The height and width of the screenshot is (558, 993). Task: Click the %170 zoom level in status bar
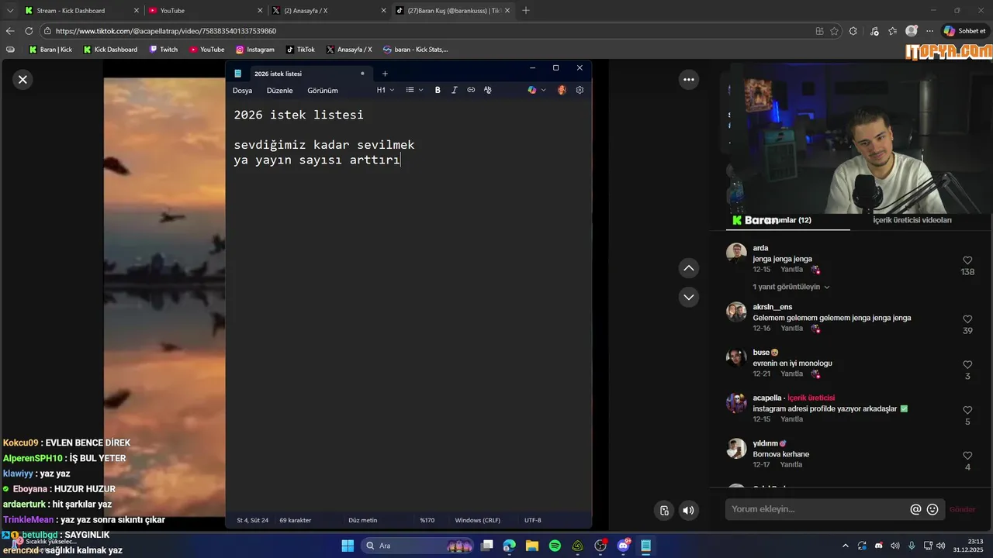click(427, 520)
